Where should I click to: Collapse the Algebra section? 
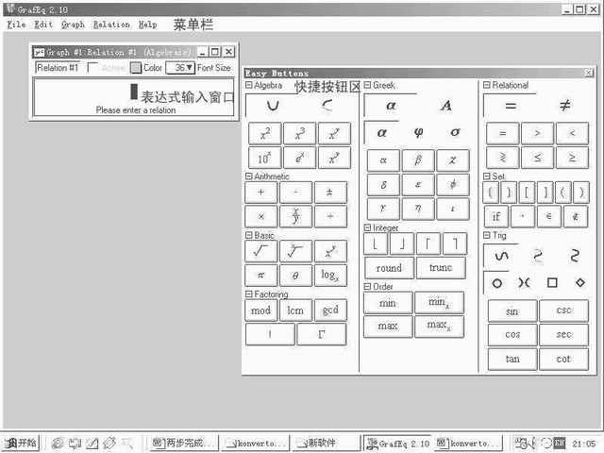[x=249, y=85]
